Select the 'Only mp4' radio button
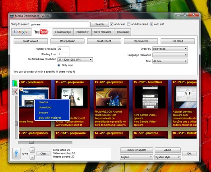Image resolution: width=211 pixels, height=172 pixels. click(59, 65)
